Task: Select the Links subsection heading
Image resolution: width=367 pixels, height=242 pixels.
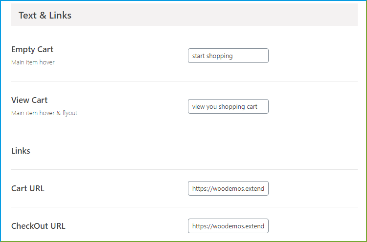Action: [x=21, y=151]
